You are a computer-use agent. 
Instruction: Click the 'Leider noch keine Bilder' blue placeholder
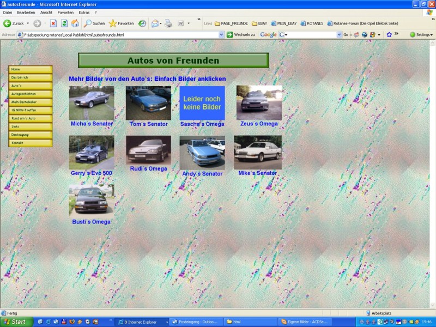point(202,103)
